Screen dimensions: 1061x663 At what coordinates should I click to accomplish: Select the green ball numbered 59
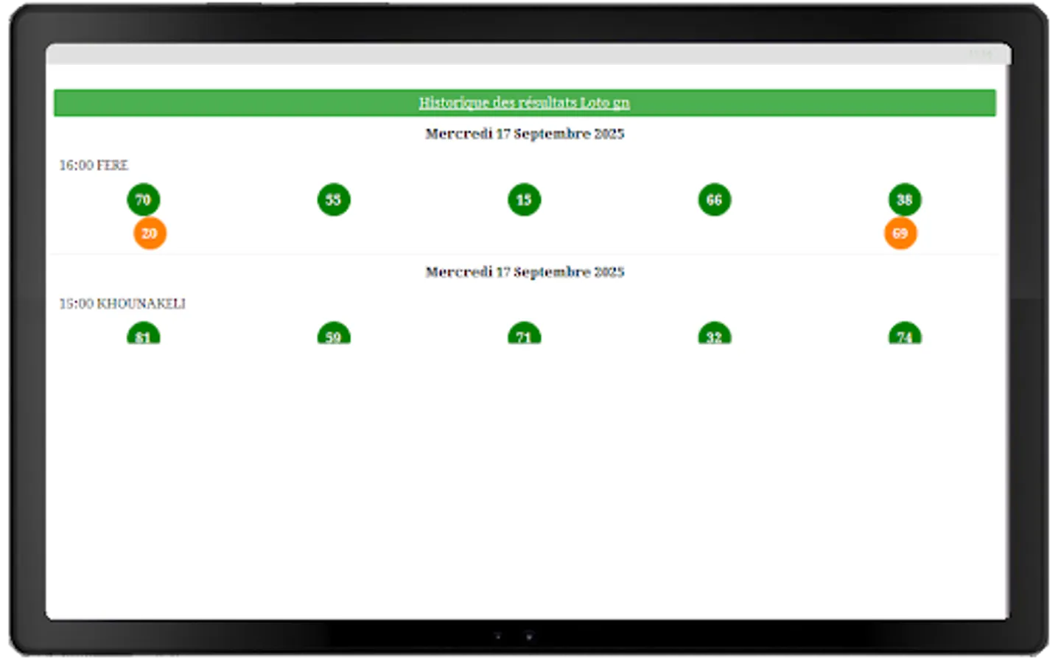tap(334, 334)
